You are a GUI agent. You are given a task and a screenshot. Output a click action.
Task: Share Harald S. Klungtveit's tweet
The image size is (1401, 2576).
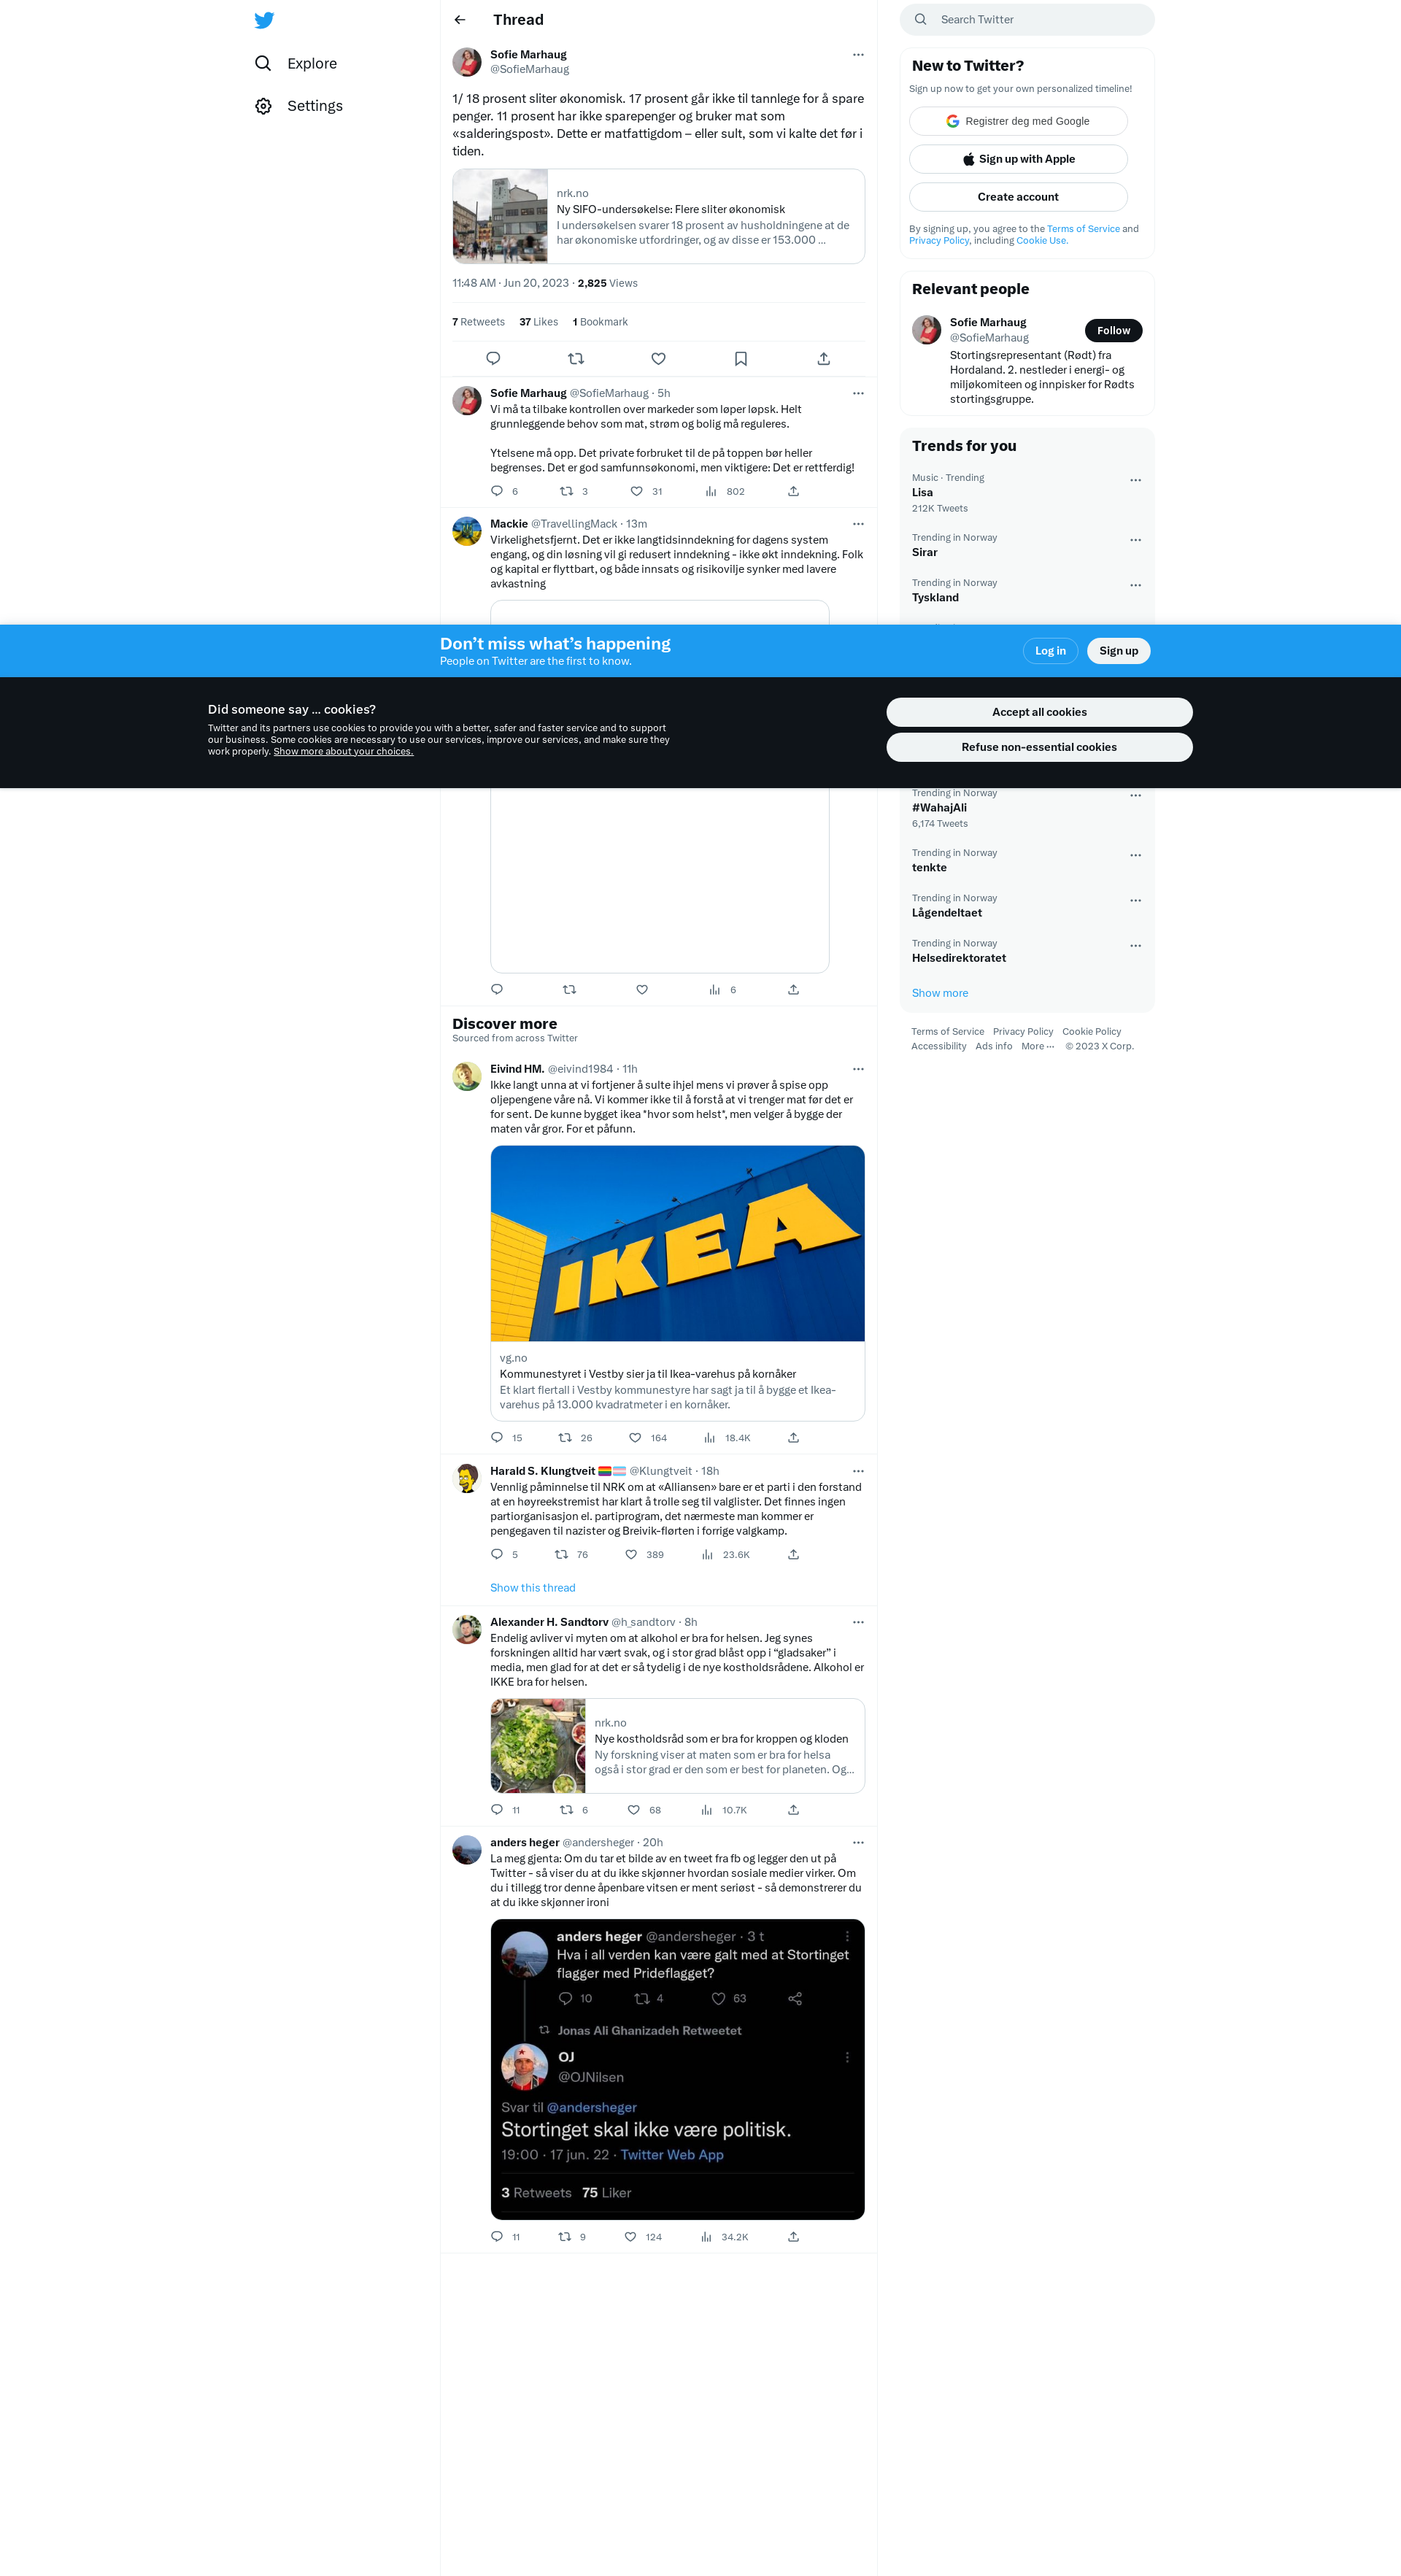tap(793, 1554)
